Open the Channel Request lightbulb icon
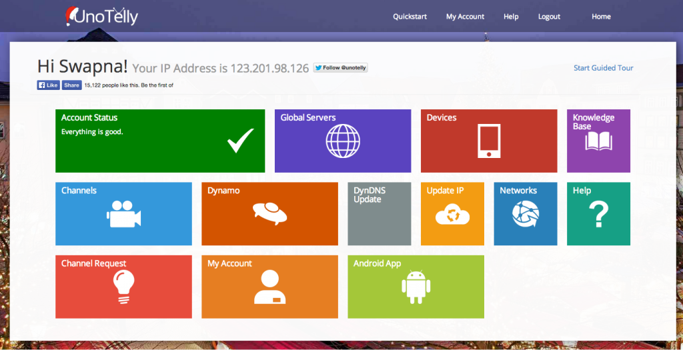 click(123, 287)
